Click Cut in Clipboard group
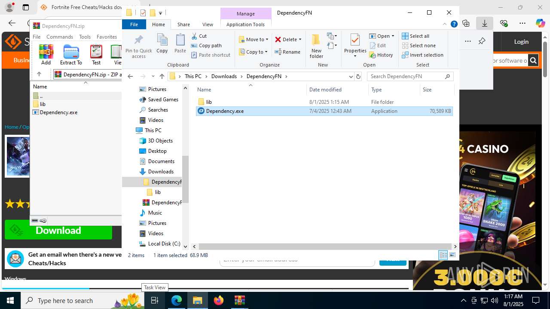Image resolution: width=550 pixels, height=309 pixels. coord(199,36)
